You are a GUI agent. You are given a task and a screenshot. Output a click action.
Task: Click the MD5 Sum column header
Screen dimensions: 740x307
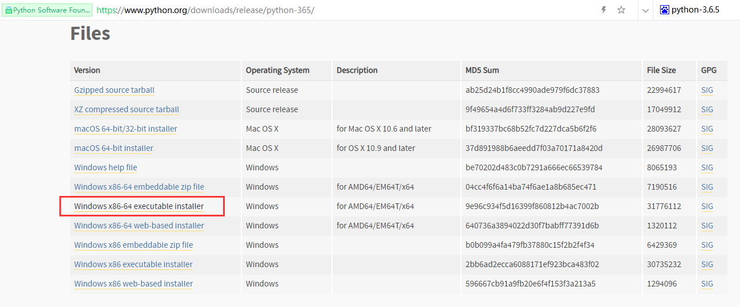(x=482, y=70)
